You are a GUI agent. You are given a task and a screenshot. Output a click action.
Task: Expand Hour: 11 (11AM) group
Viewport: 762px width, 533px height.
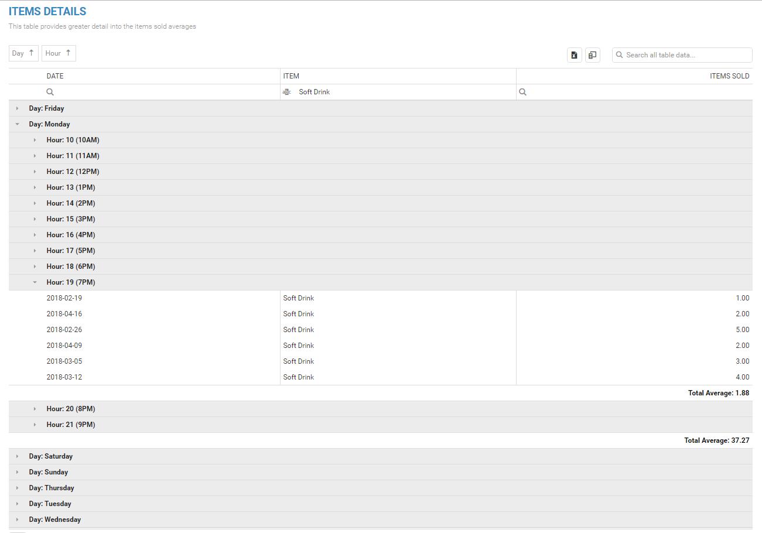click(35, 156)
